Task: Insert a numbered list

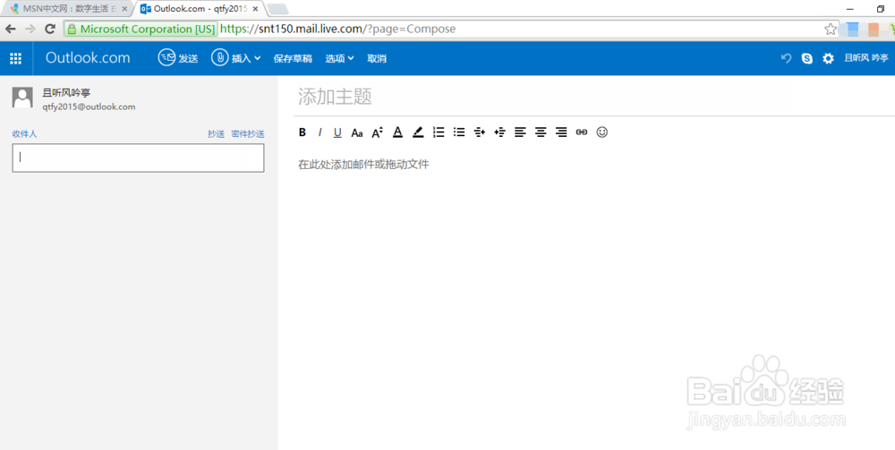Action: 439,132
